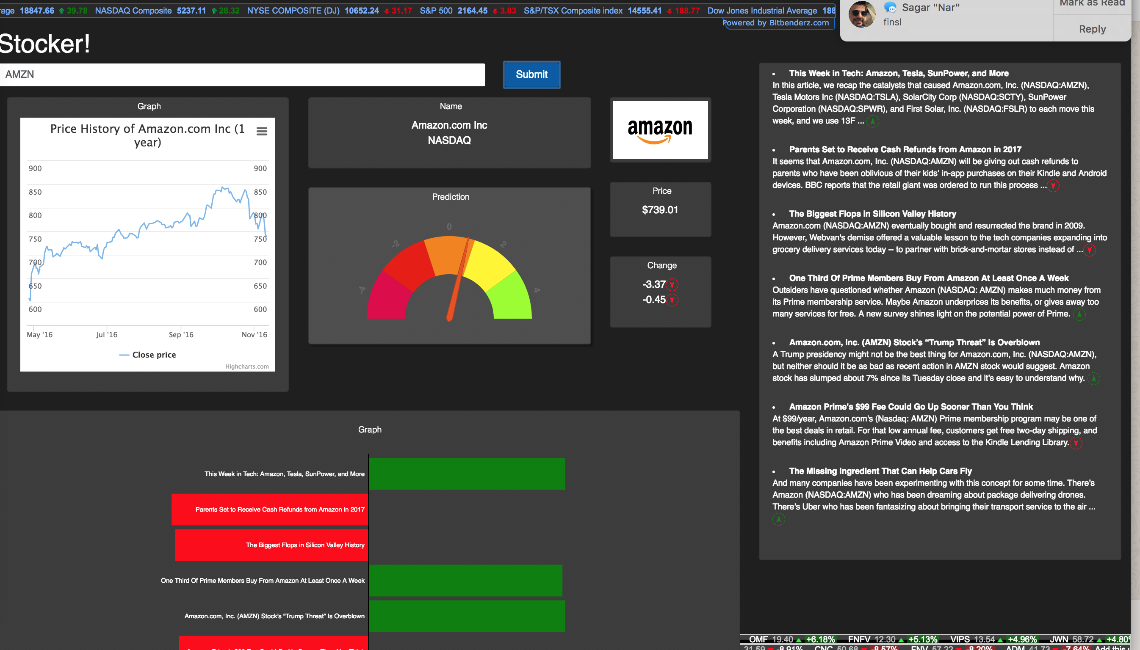This screenshot has height=650, width=1140.
Task: Click red down arrow beside -3.37 change
Action: [x=672, y=285]
